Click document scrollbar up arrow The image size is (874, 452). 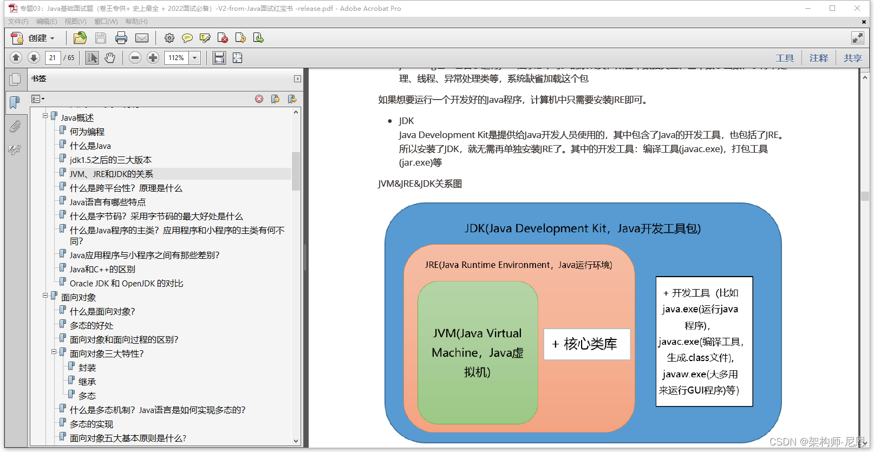click(x=865, y=77)
